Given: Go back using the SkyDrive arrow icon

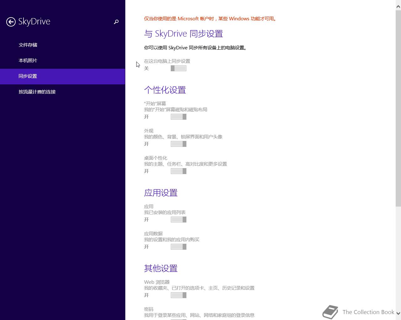Looking at the screenshot, I should click(11, 22).
